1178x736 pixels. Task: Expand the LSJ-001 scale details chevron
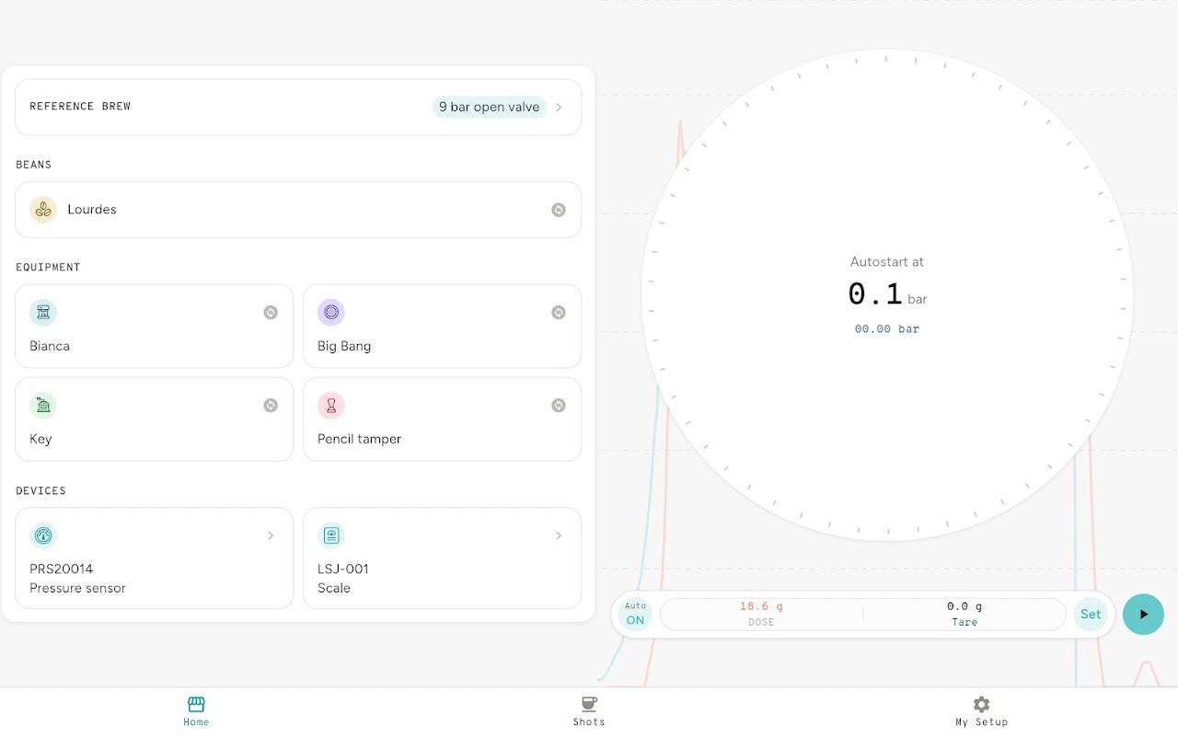pyautogui.click(x=559, y=535)
